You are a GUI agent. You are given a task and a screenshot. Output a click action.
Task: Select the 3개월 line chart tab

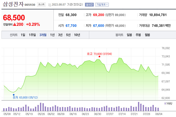43,35
